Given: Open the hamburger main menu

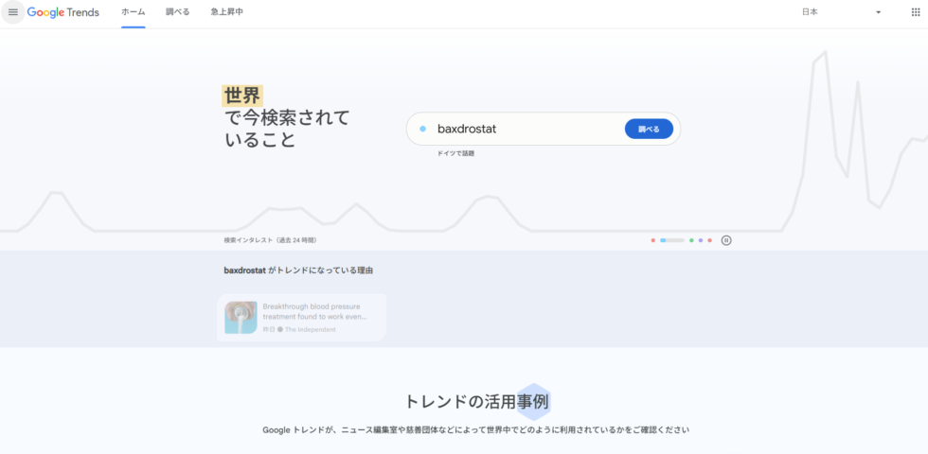Looking at the screenshot, I should coord(13,12).
